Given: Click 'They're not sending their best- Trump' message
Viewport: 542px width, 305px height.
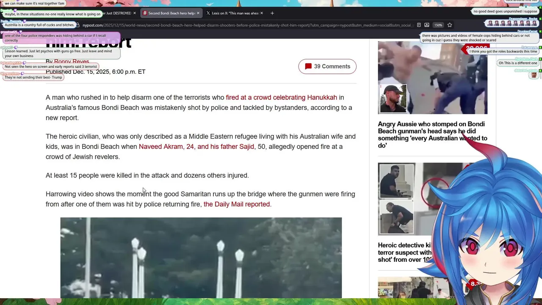Looking at the screenshot, I should click(x=33, y=78).
